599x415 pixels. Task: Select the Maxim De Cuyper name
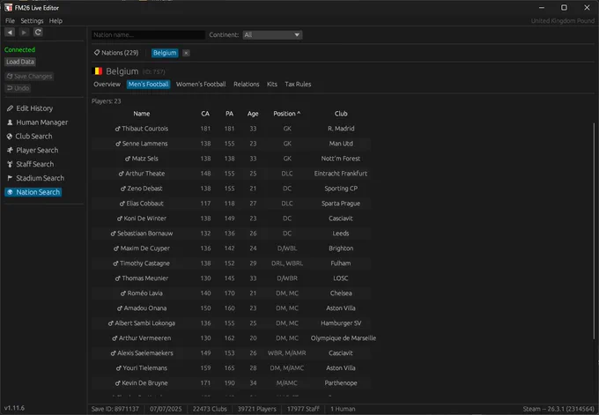point(145,248)
